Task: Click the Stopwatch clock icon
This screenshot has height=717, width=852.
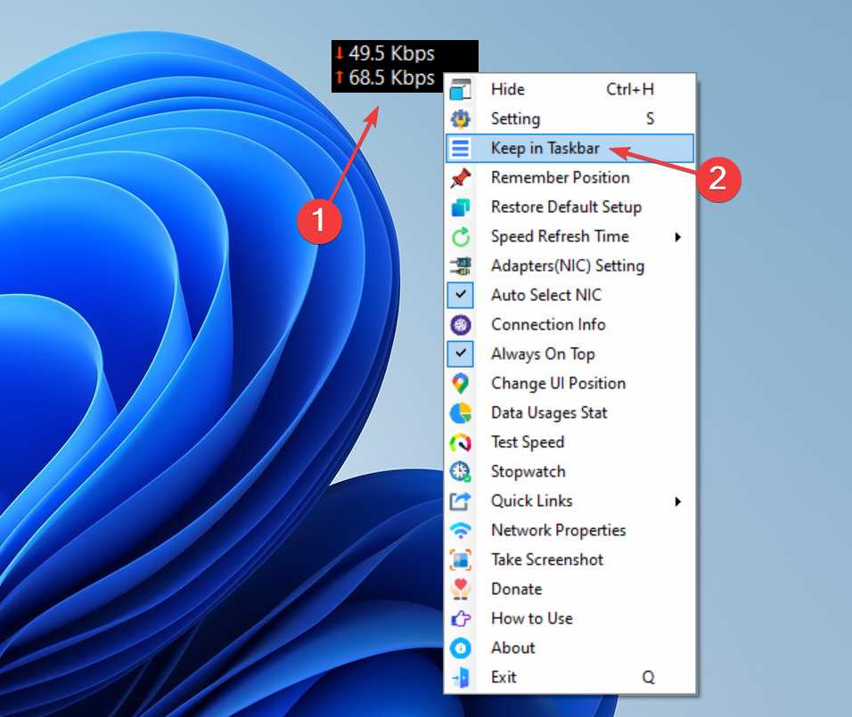Action: click(460, 471)
